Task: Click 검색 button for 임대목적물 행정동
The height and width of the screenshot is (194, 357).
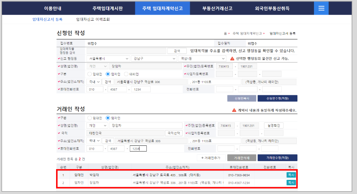Action: 177,51
